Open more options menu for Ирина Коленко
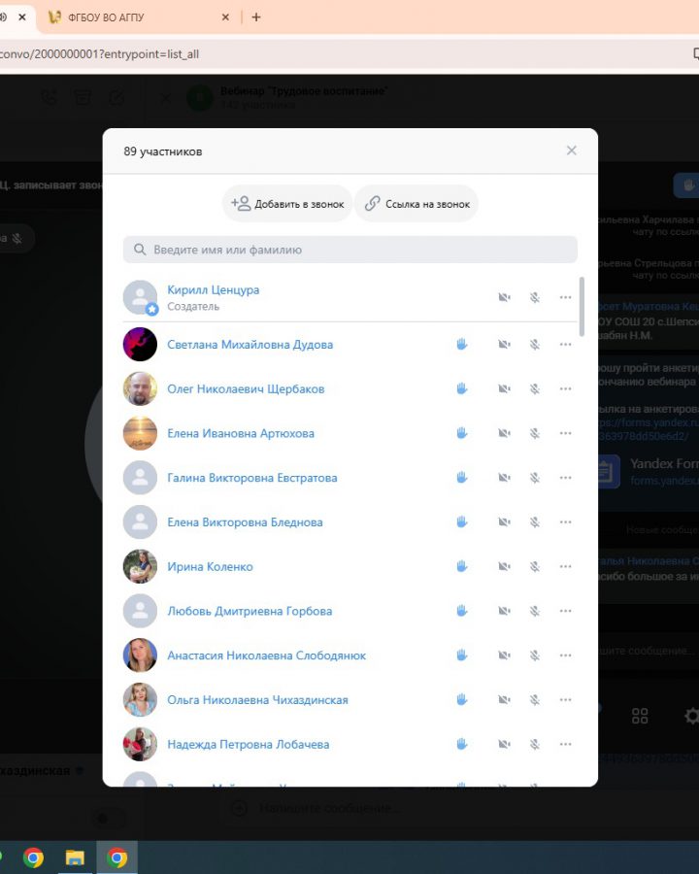The image size is (699, 874). pos(566,566)
